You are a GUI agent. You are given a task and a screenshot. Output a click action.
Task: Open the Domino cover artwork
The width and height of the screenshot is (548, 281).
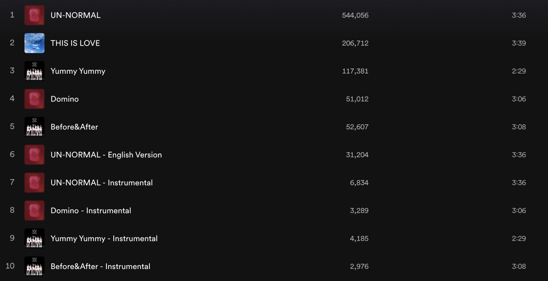pyautogui.click(x=34, y=99)
